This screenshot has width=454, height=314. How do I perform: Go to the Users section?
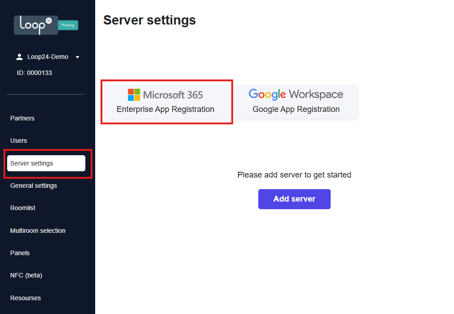(18, 140)
